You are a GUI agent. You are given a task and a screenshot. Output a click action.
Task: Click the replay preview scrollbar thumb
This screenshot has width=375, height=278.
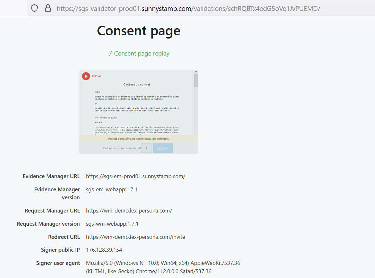click(x=196, y=80)
